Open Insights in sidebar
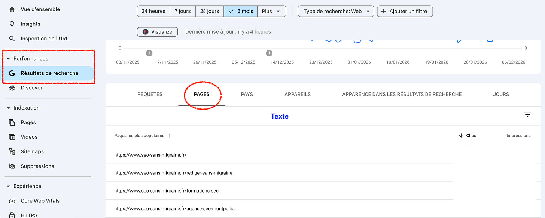This screenshot has width=545, height=218. 31,24
